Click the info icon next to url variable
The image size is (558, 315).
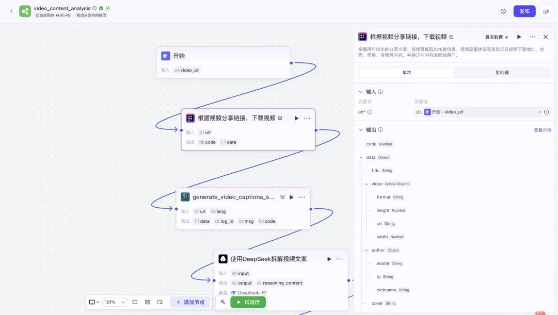(370, 112)
